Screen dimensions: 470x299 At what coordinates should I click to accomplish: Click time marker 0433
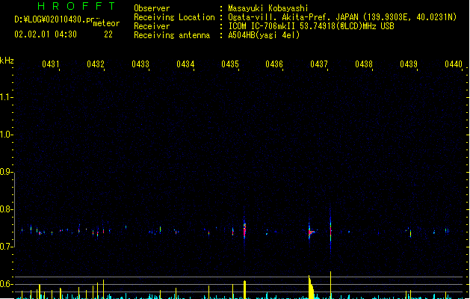(x=140, y=64)
